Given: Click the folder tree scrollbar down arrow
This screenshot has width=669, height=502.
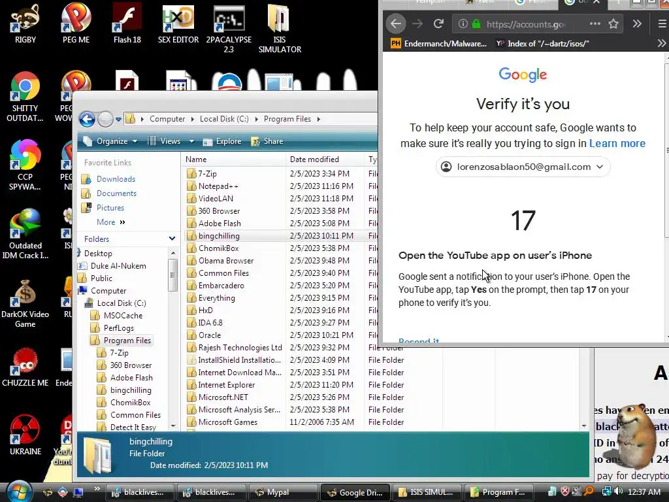Looking at the screenshot, I should [172, 426].
